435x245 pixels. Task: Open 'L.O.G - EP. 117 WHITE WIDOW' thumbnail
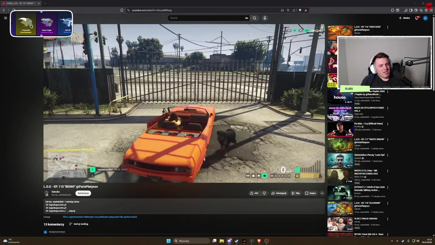point(340,145)
